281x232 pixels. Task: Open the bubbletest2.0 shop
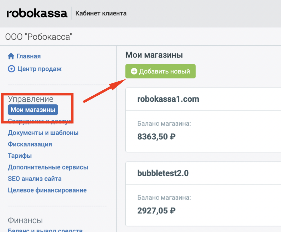pos(163,173)
